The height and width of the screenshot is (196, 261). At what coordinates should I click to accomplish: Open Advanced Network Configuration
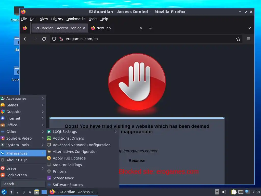coord(83,145)
